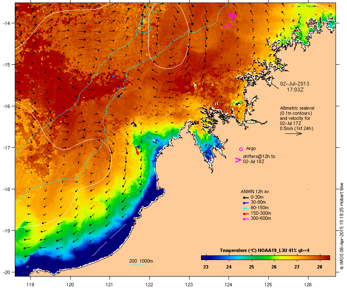347x288 pixels.
Task: Click the latitude label -14
Action: (6, 23)
